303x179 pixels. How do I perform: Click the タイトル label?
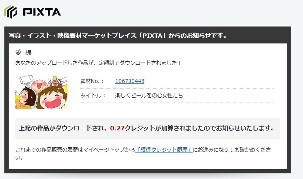[x=93, y=96]
